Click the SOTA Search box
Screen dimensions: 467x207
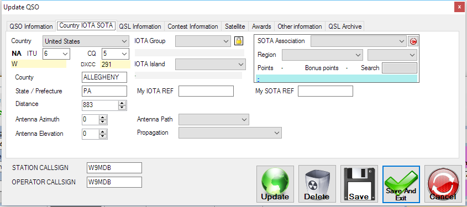[400, 68]
